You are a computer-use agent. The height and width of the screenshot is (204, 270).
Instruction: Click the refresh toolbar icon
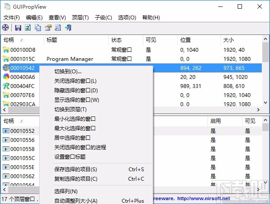pos(28,28)
